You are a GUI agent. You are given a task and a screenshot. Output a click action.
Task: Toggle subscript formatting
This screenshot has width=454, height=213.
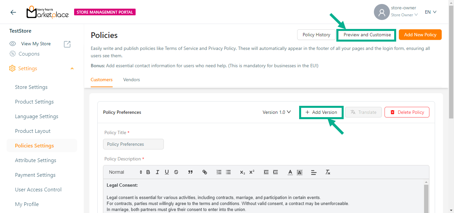coord(243,172)
